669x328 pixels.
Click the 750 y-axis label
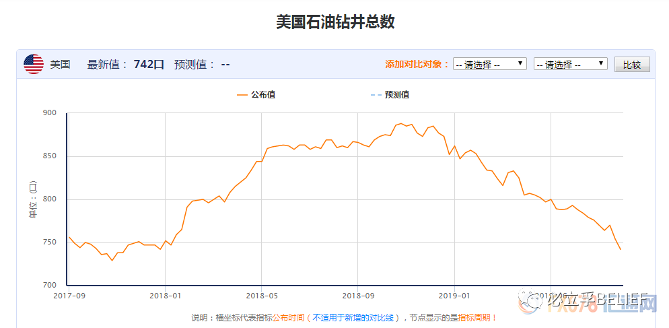[x=50, y=242]
